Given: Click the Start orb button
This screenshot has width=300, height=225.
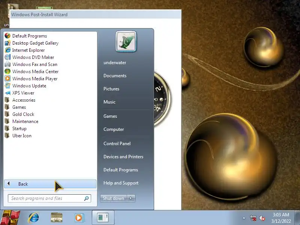Looking at the screenshot, I should [10, 217].
